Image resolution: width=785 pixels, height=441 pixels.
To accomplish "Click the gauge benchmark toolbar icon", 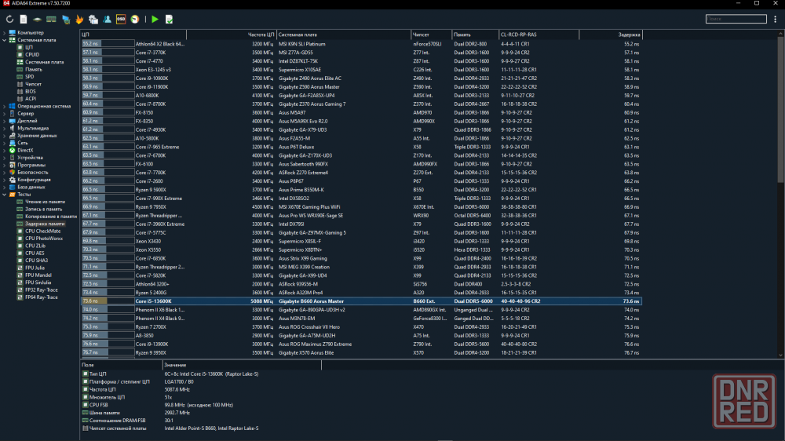I will (135, 19).
